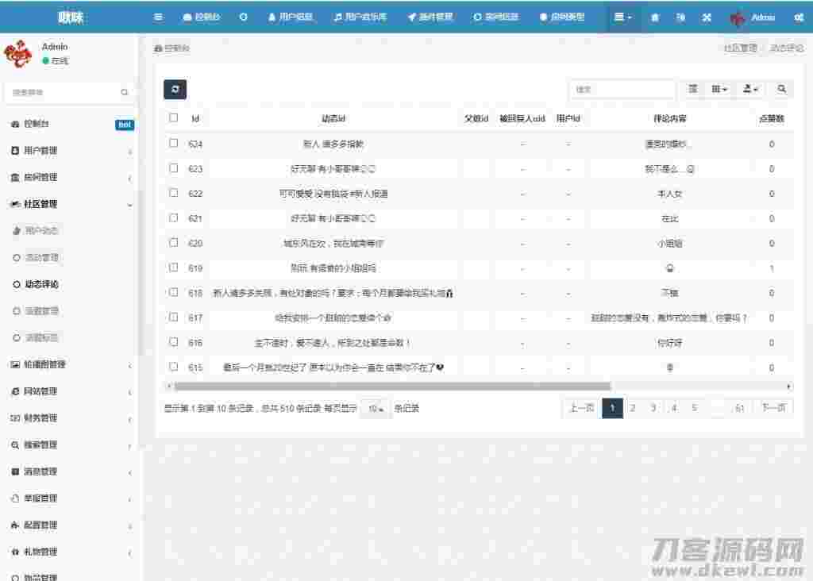Expand 消息管理 in the sidebar

coord(70,471)
